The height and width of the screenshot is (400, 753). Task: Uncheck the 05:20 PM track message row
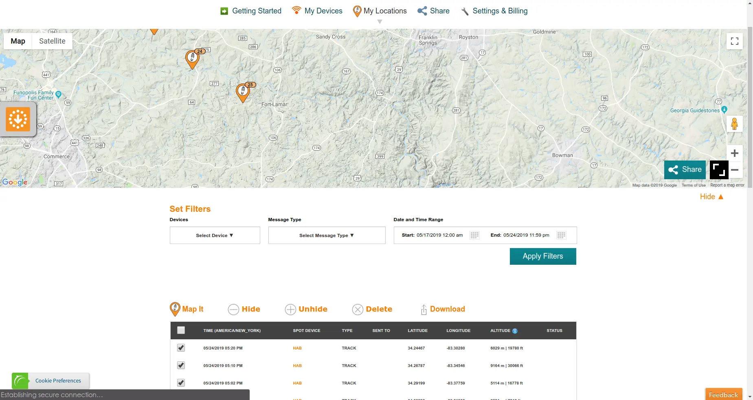(181, 348)
